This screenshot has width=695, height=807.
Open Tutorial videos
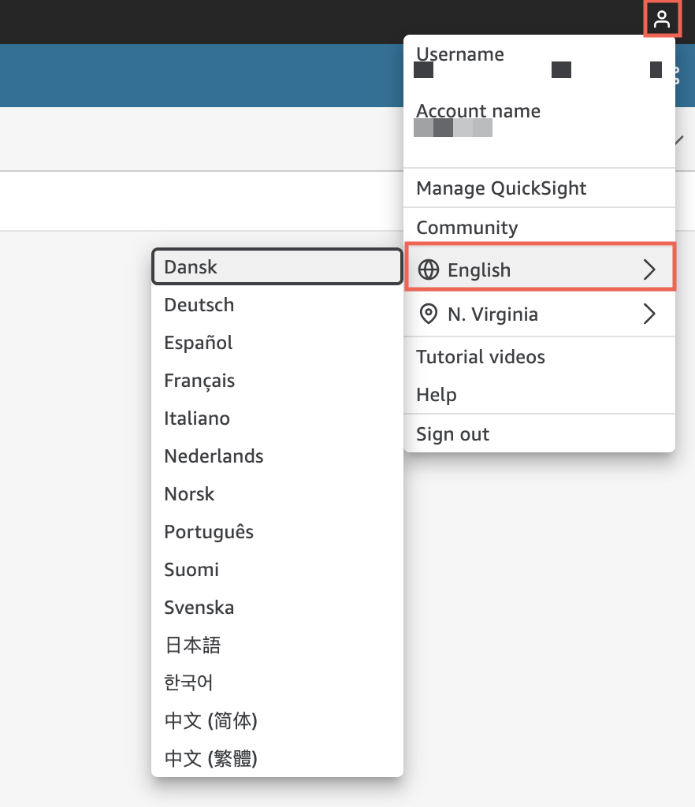coord(480,357)
